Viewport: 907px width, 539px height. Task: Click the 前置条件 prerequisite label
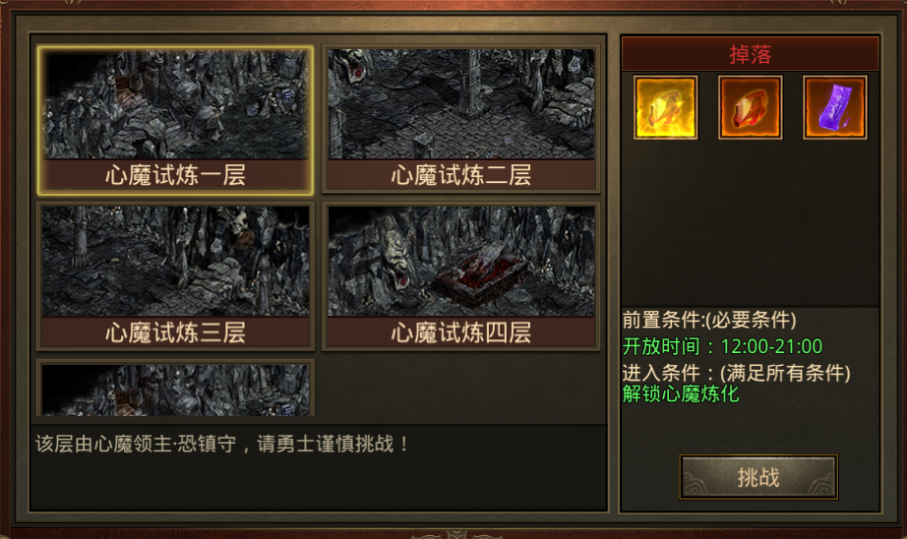pyautogui.click(x=709, y=320)
